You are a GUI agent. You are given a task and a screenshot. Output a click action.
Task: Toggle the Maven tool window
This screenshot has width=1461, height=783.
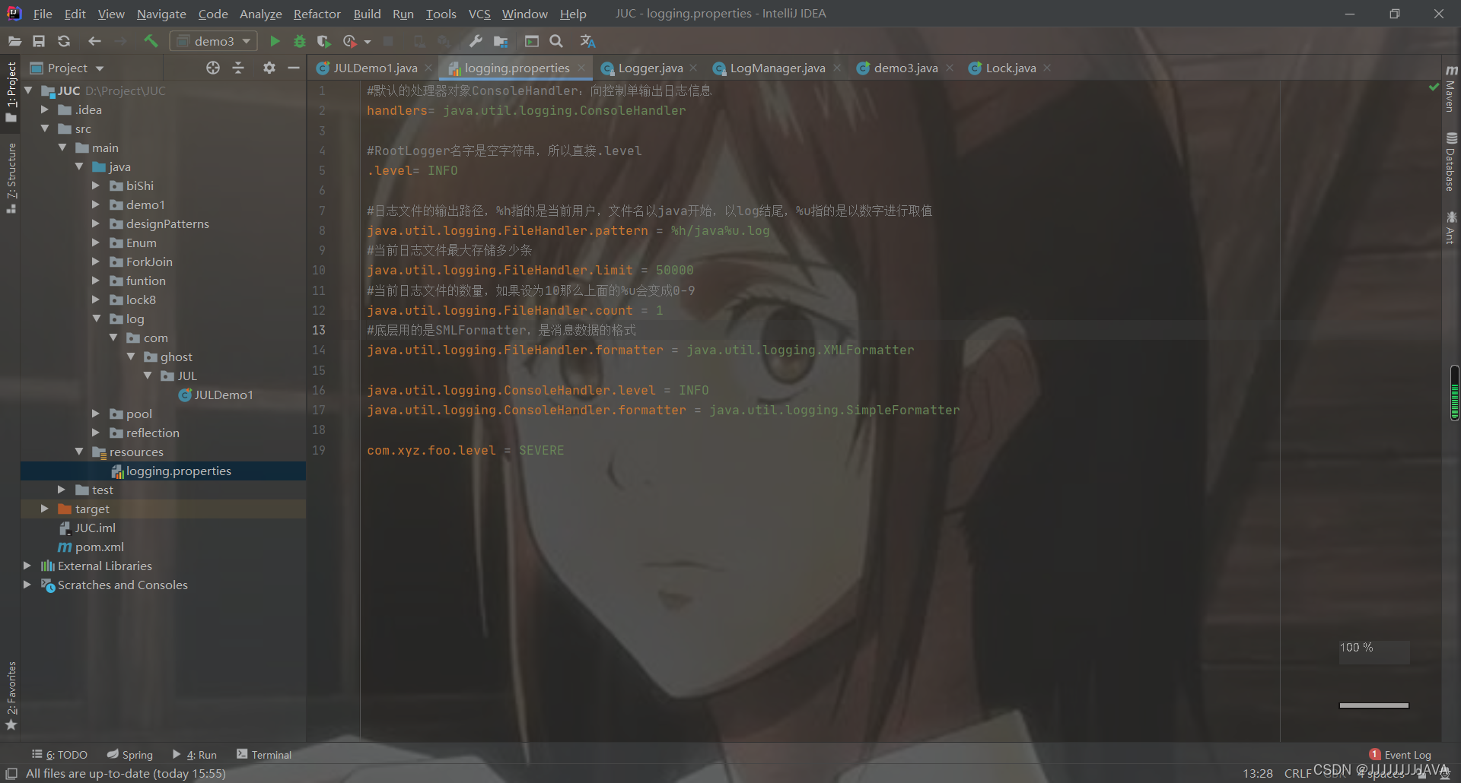[1451, 88]
